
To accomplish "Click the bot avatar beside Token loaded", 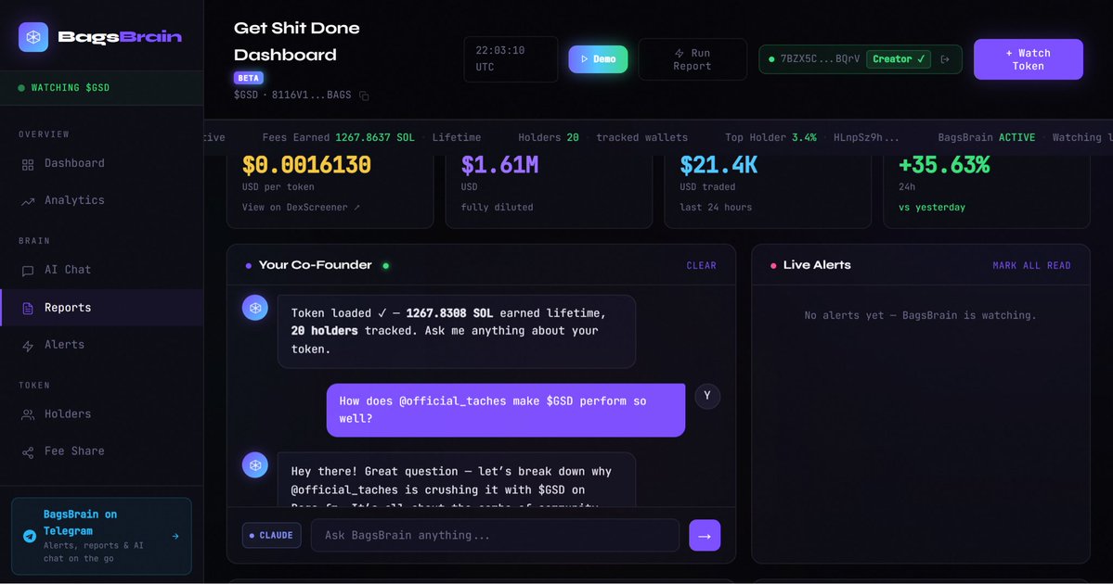I will tap(255, 309).
